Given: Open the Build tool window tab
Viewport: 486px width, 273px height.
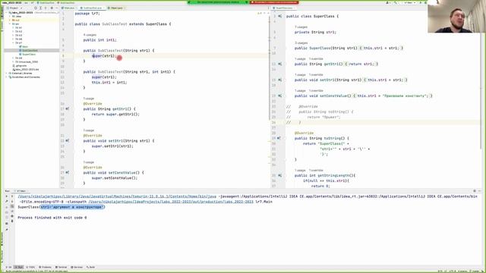Looking at the screenshot, I should pos(91,267).
